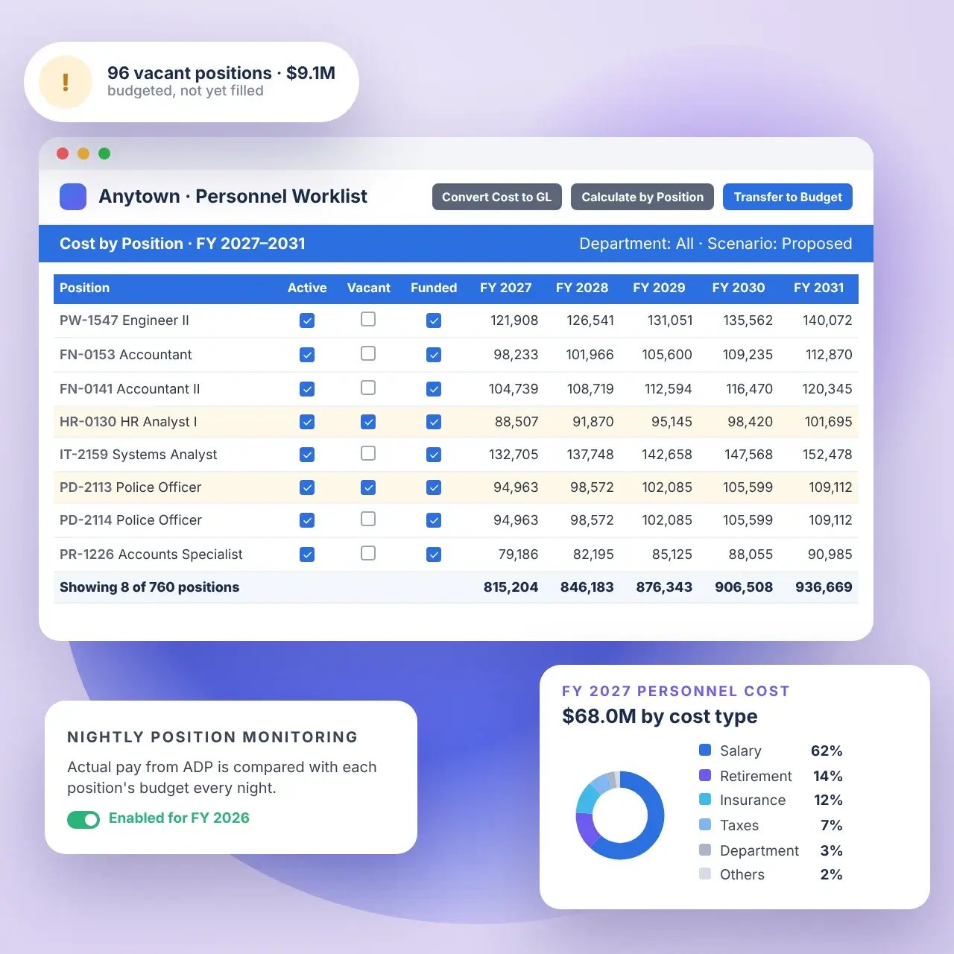Click the FY 2031 total 936,669

824,587
